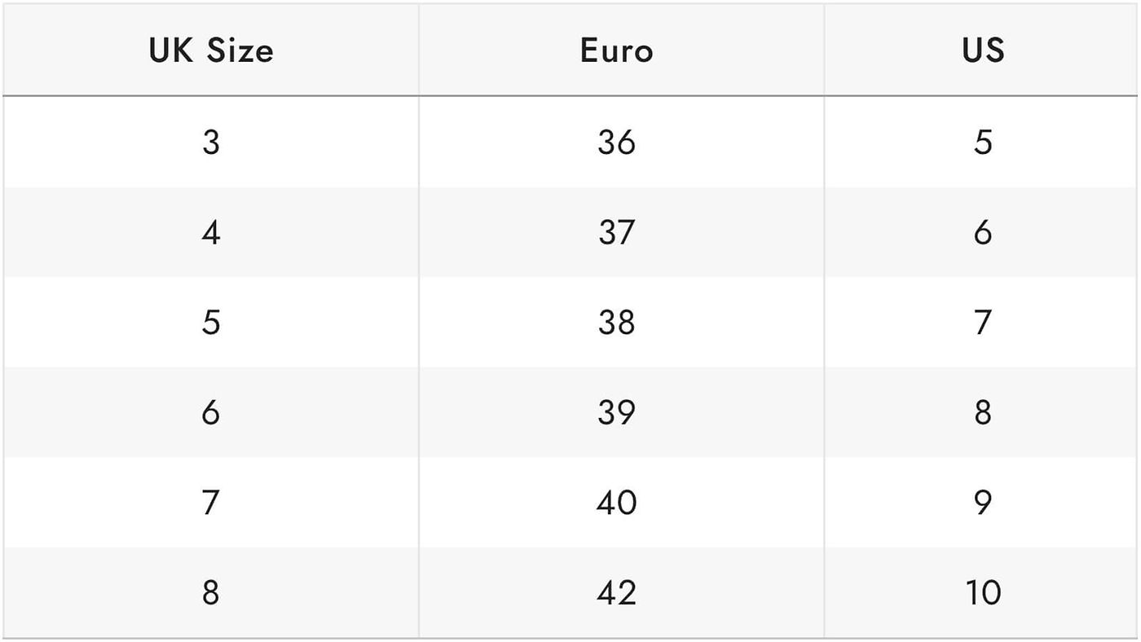Pick UK size 6 cell
The width and height of the screenshot is (1141, 642).
pos(210,413)
